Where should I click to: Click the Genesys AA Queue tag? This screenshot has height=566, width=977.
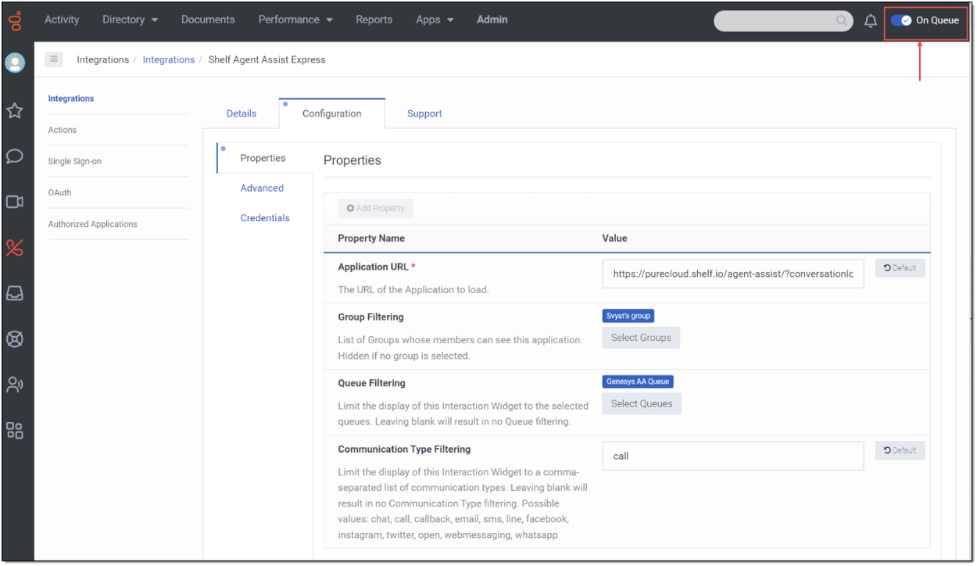coord(638,382)
